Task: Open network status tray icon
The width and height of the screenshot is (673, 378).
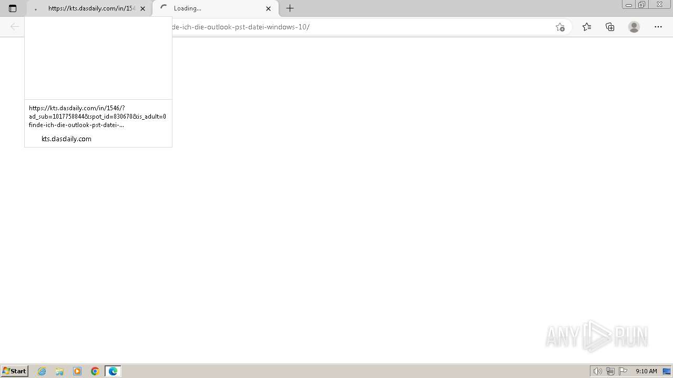Action: pos(610,371)
